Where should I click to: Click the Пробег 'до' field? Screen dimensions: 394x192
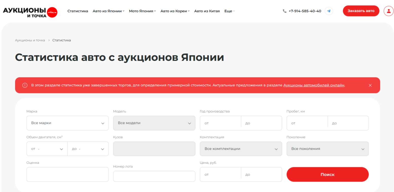pos(348,123)
